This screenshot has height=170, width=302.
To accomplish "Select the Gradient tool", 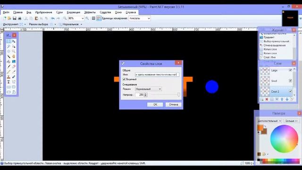I will (14, 62).
